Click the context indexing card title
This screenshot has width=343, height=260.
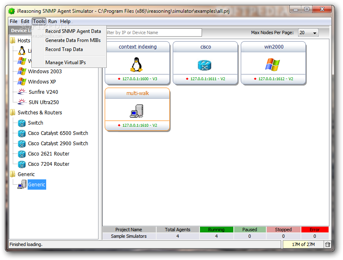click(138, 47)
